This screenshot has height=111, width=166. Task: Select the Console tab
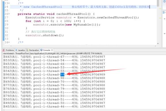[47, 50]
